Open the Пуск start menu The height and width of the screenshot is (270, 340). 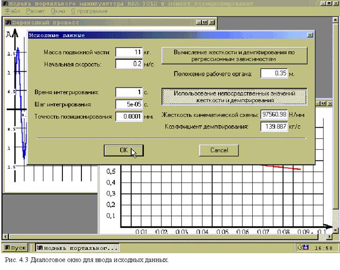(16, 247)
